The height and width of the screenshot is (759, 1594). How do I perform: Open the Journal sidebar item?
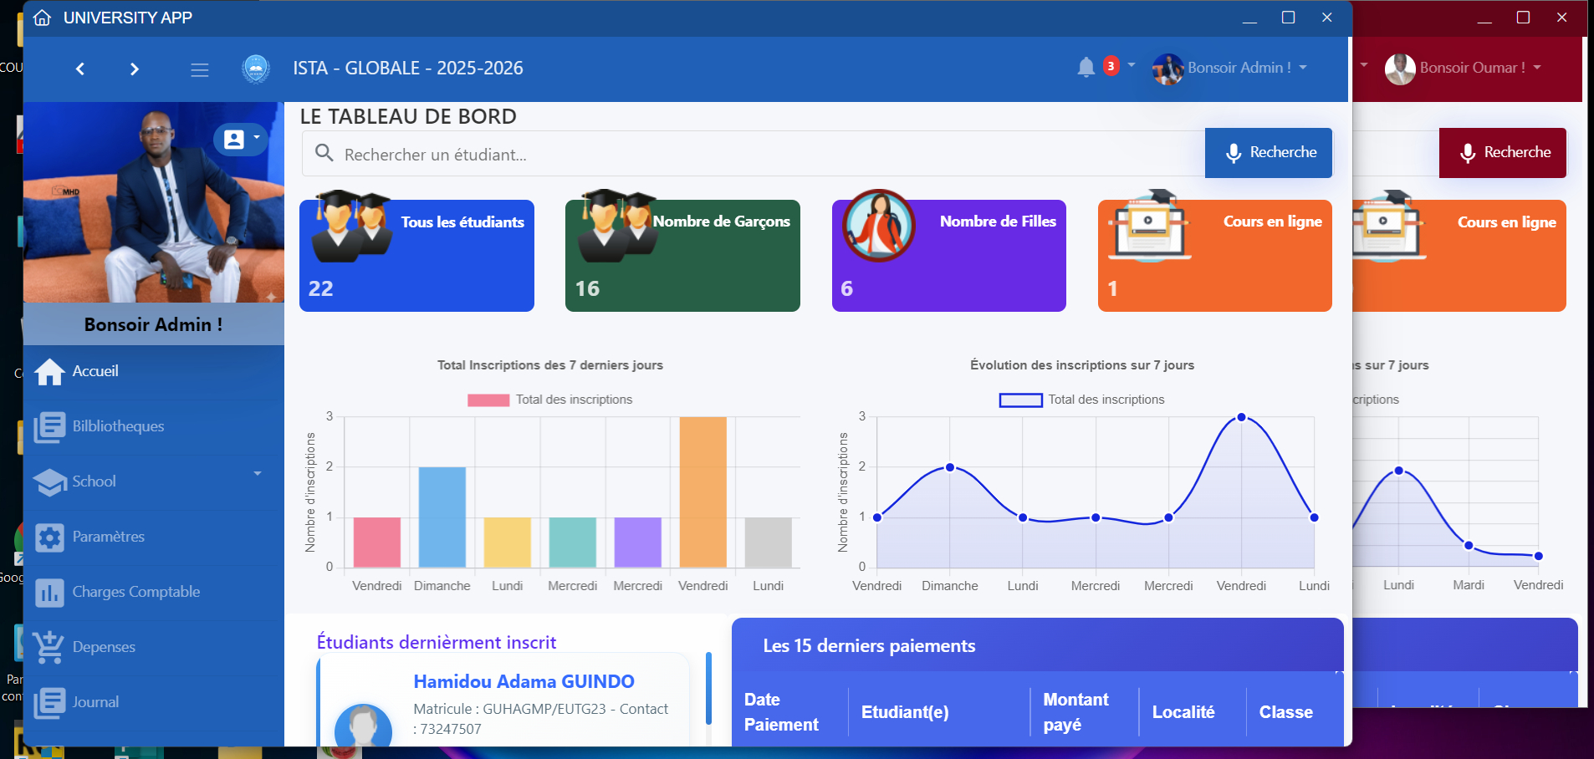[95, 702]
